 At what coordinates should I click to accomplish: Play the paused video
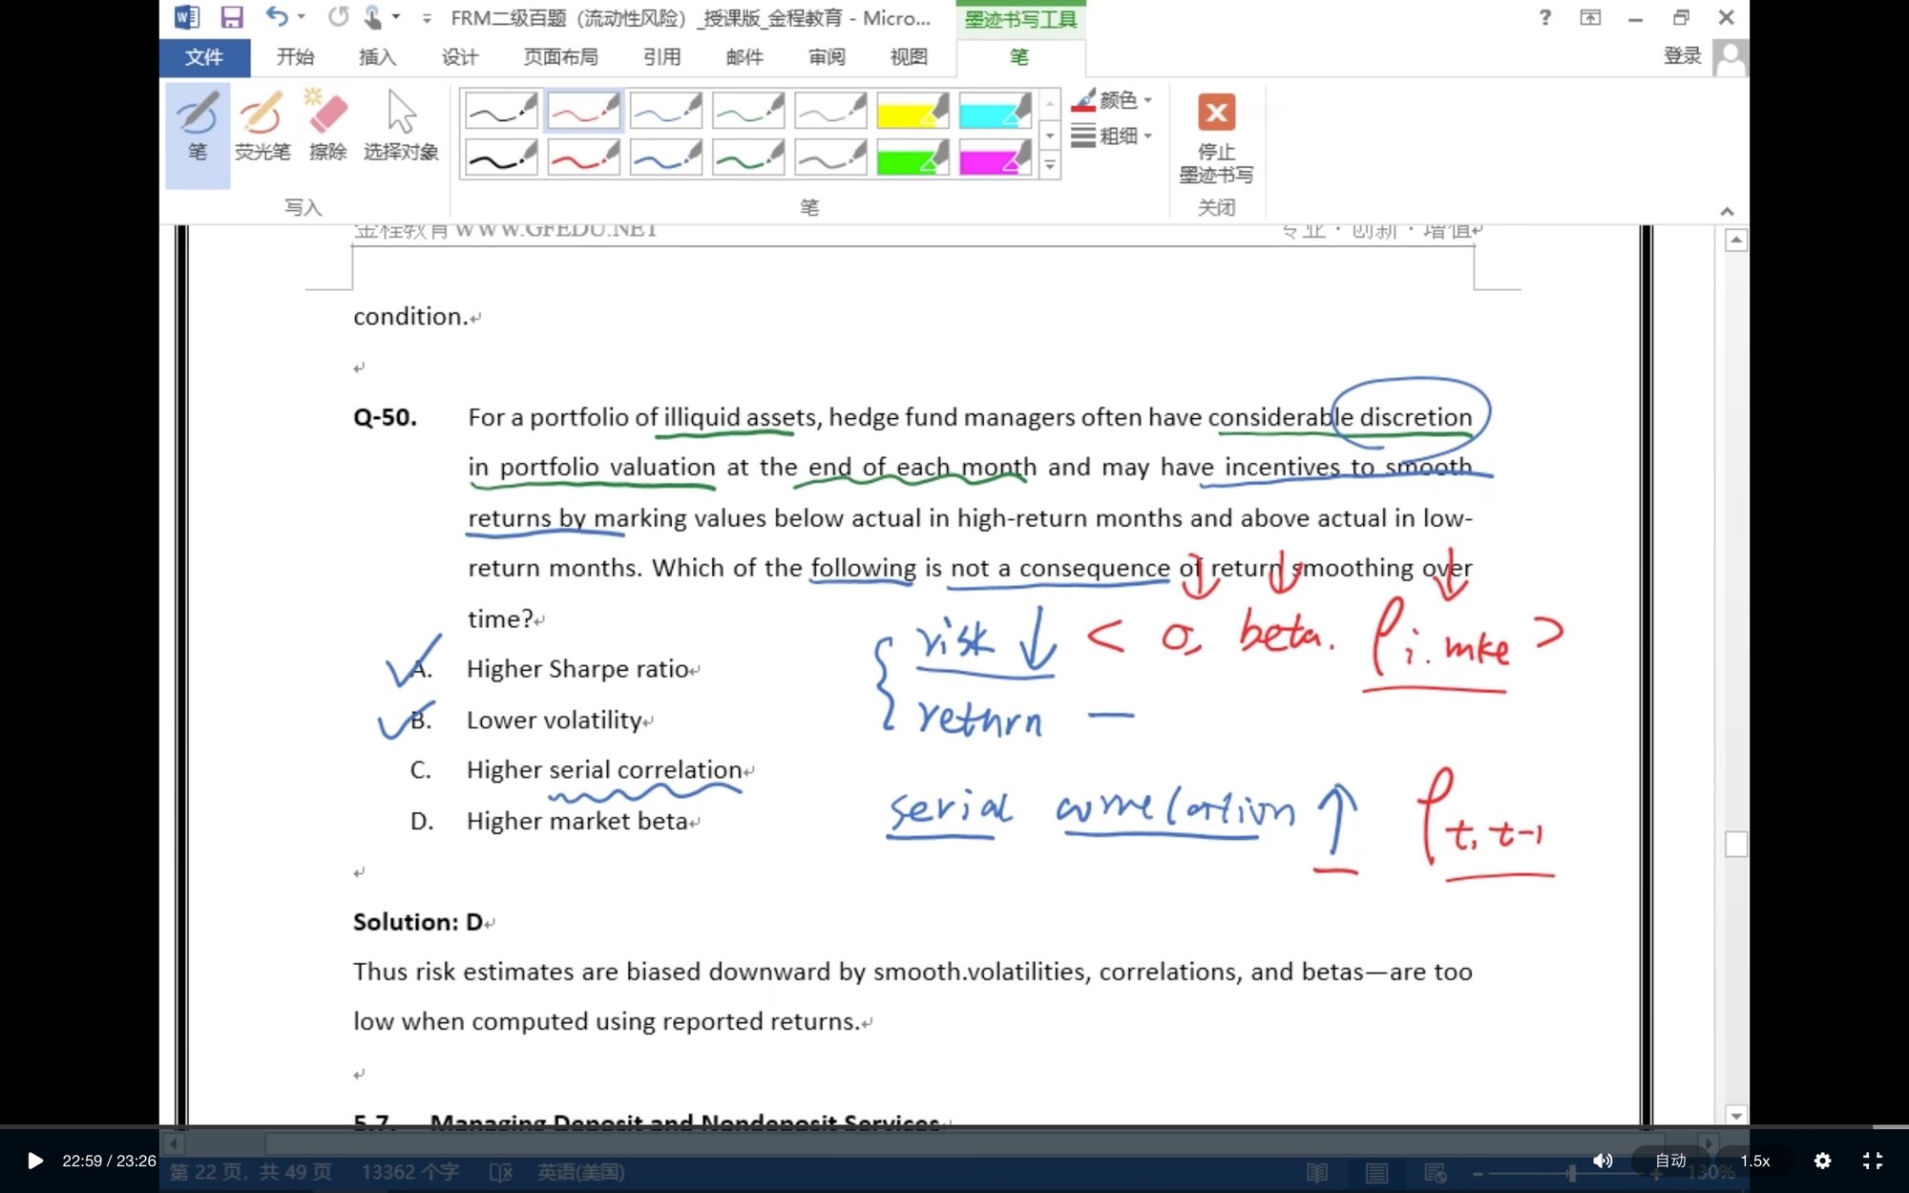pyautogui.click(x=35, y=1161)
